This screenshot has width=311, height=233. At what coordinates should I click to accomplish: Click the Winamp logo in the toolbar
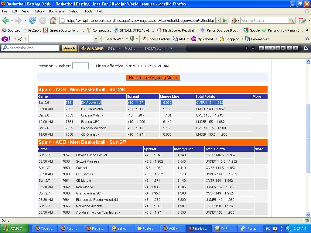tap(92, 48)
